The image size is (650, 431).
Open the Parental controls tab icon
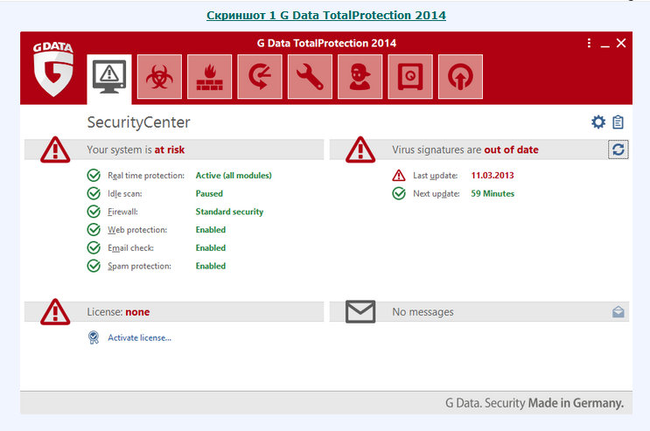tap(360, 77)
